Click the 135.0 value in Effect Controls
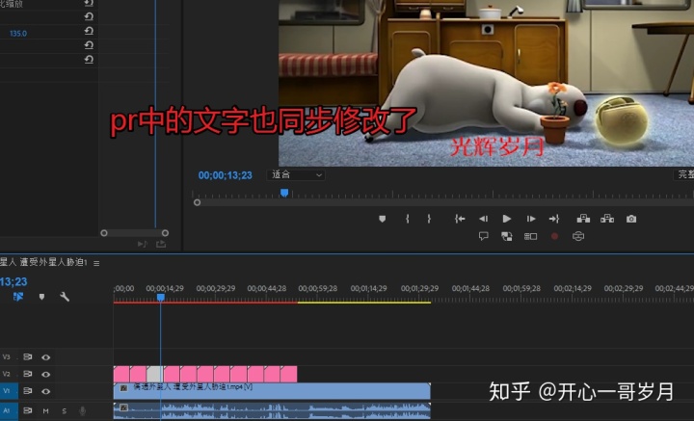This screenshot has height=421, width=694. coord(18,34)
